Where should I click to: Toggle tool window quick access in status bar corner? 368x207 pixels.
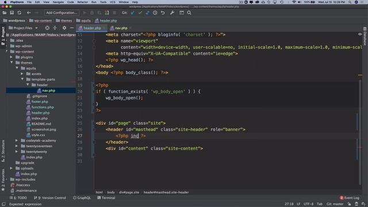pos(3,204)
